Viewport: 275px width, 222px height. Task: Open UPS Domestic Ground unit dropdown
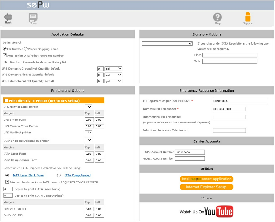click(113, 69)
